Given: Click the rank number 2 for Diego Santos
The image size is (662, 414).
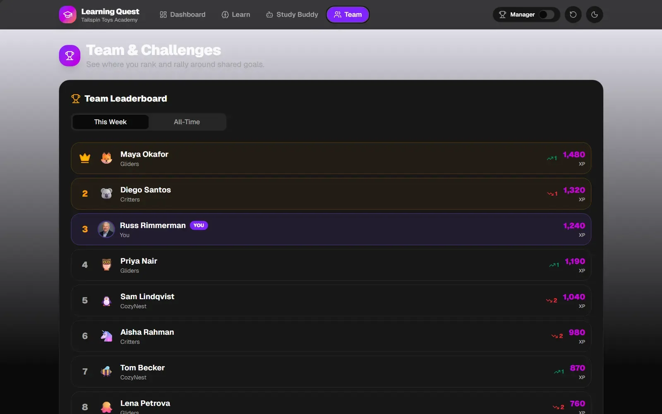Looking at the screenshot, I should [x=85, y=193].
